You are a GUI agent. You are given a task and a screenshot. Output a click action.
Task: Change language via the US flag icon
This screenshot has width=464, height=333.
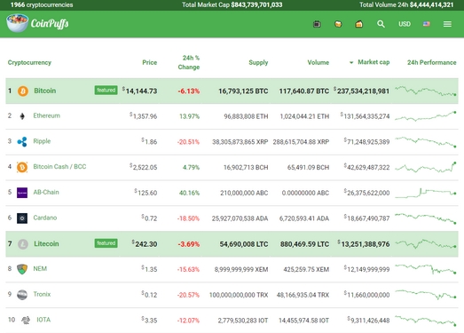click(x=427, y=24)
